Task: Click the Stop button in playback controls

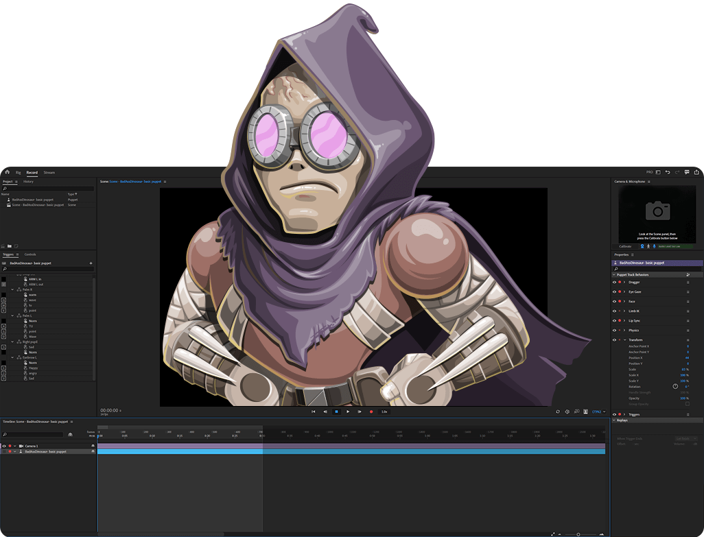Action: pos(336,411)
